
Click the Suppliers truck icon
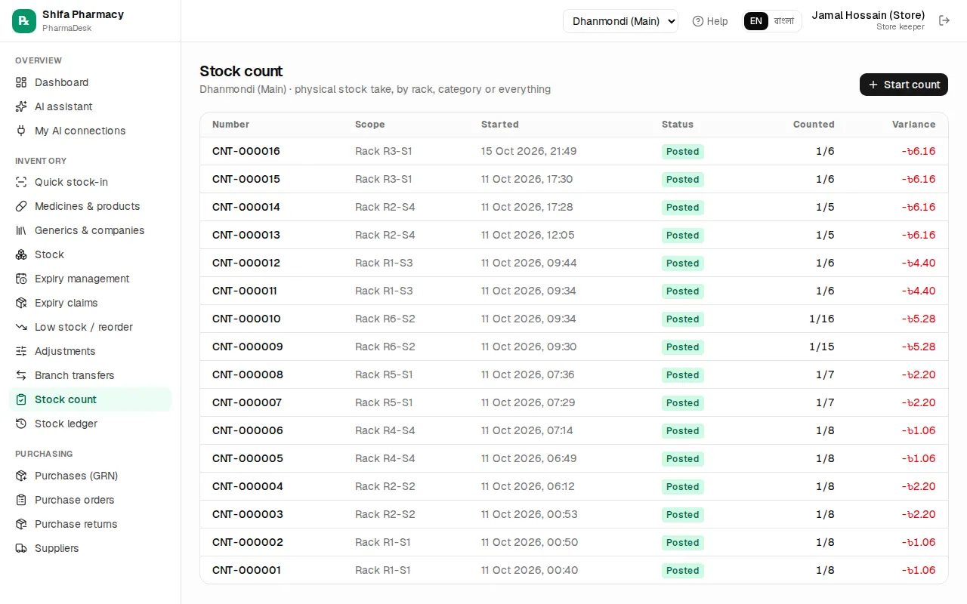(x=21, y=548)
